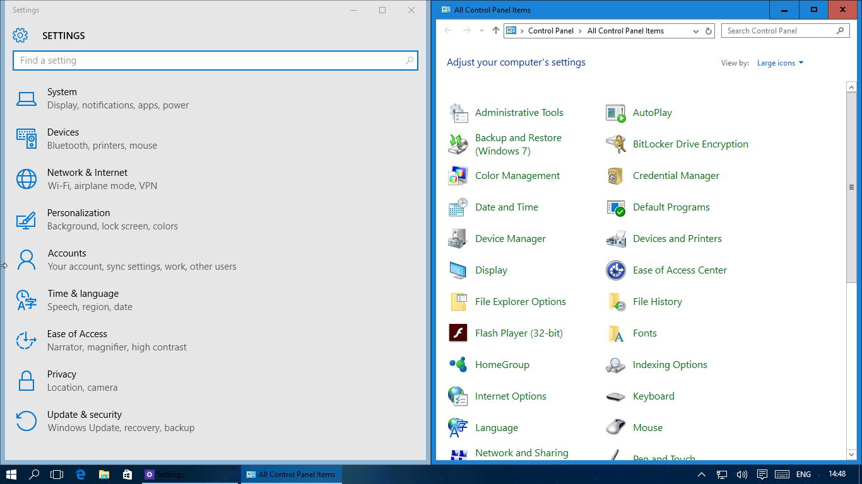Open the AutoPlay icon in Control Panel
Image resolution: width=862 pixels, height=484 pixels.
click(616, 113)
